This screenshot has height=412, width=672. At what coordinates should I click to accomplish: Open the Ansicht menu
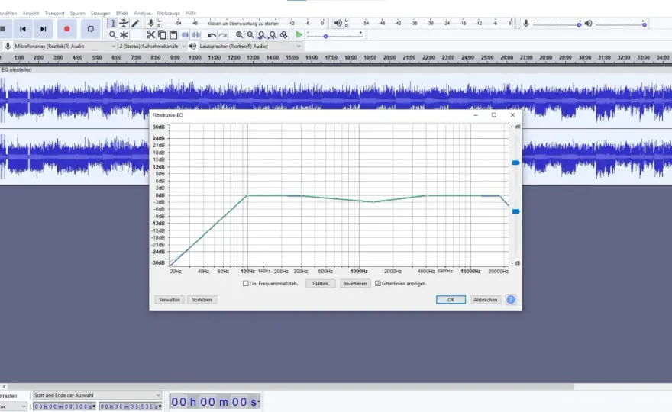tap(31, 13)
